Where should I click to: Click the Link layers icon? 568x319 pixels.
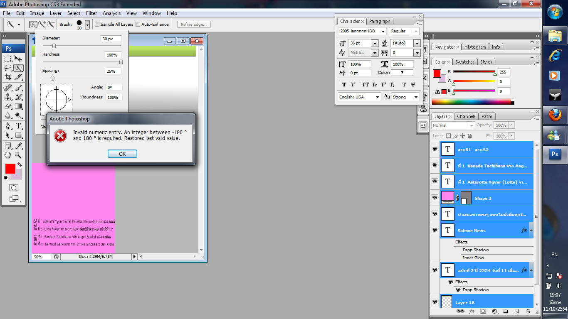click(x=460, y=311)
